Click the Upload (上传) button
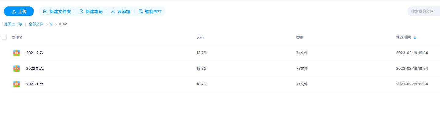The width and height of the screenshot is (440, 127). coord(19,12)
